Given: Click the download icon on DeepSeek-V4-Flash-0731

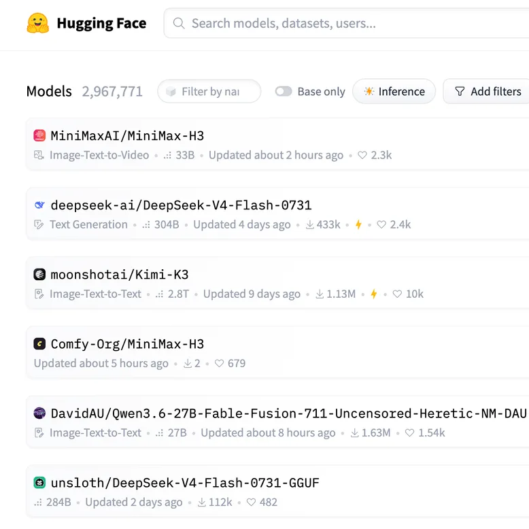Looking at the screenshot, I should click(309, 224).
